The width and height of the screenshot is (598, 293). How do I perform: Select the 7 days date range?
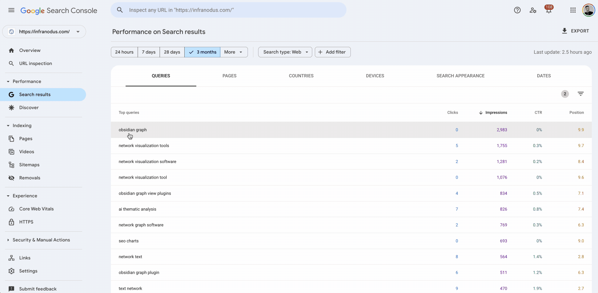tap(149, 52)
